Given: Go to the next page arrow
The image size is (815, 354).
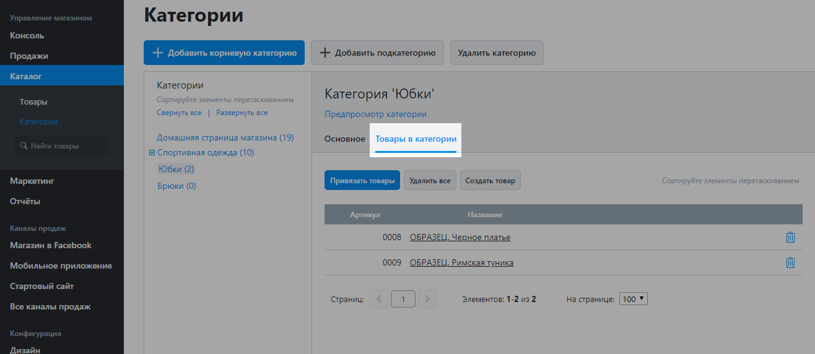Looking at the screenshot, I should point(427,299).
